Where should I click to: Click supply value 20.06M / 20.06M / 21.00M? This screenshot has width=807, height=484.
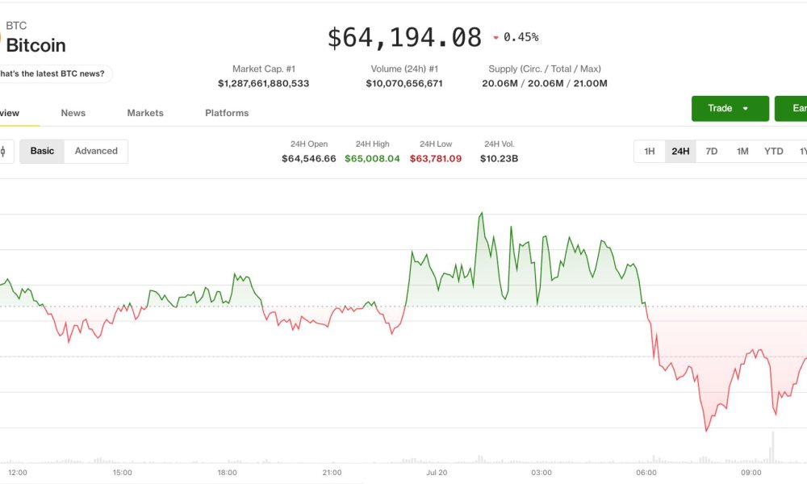[545, 83]
